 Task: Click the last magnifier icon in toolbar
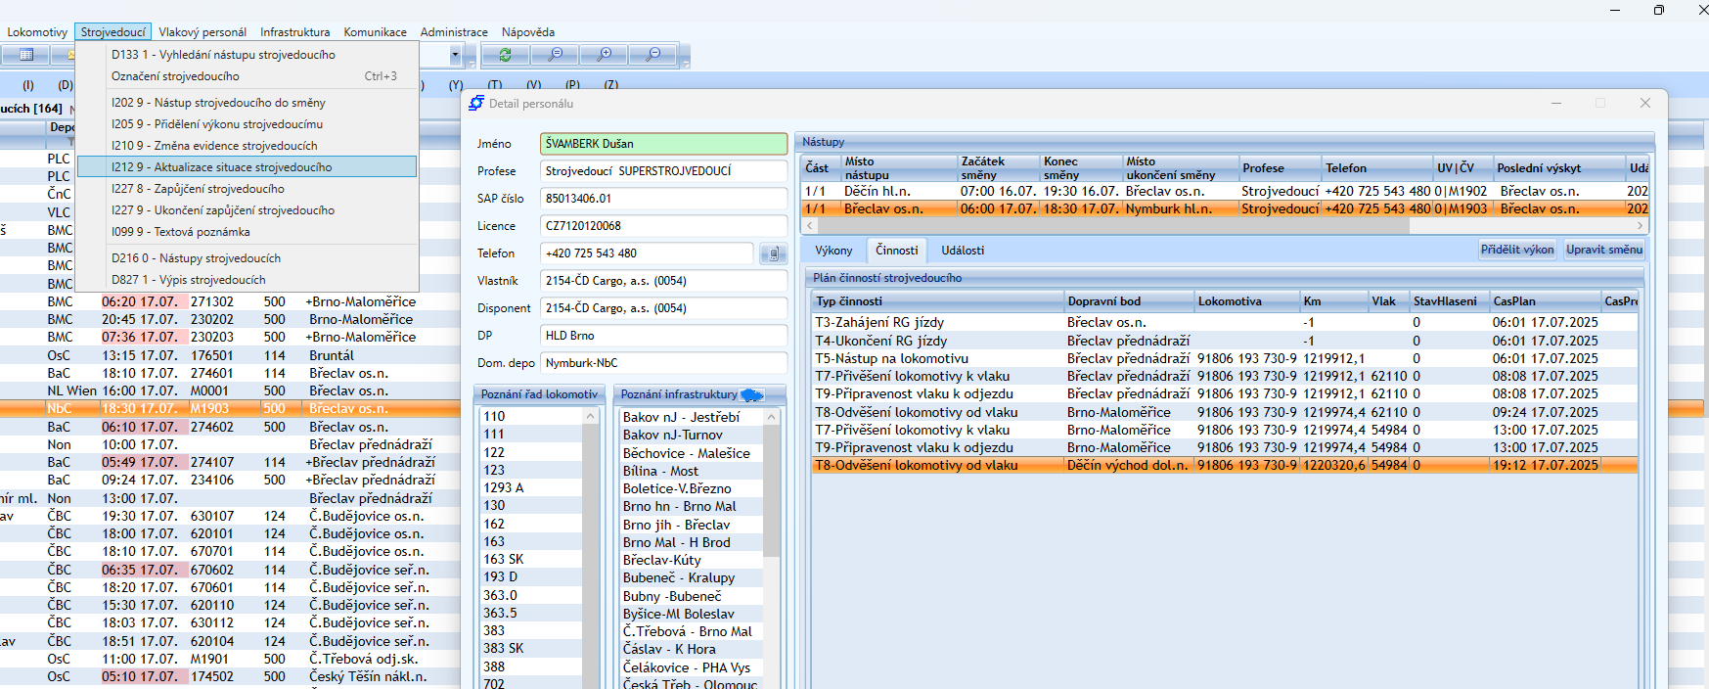tap(653, 55)
